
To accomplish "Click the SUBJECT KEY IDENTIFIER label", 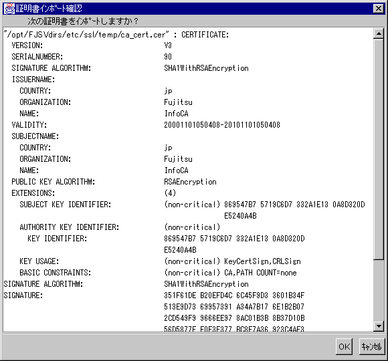I will tap(66, 205).
